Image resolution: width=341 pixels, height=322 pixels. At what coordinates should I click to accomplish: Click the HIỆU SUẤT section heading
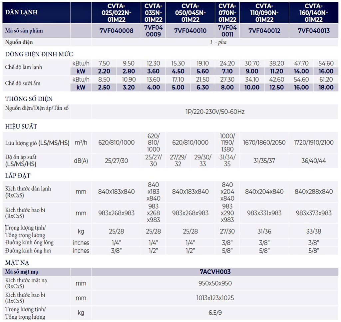tap(21, 126)
